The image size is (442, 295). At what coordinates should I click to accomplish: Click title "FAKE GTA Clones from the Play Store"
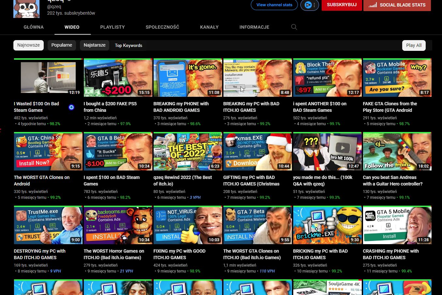[390, 107]
